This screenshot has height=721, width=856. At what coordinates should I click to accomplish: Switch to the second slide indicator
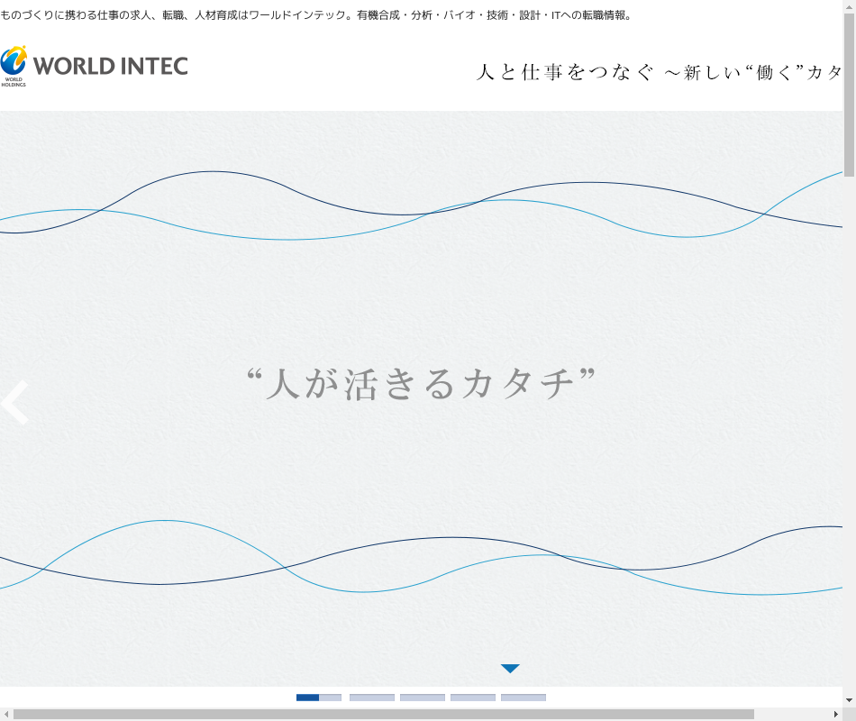pyautogui.click(x=371, y=697)
